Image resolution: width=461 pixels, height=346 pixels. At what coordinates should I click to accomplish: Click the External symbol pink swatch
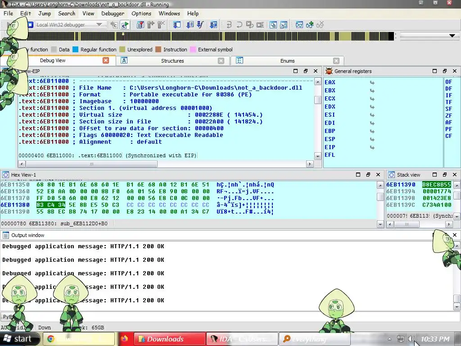pos(193,50)
